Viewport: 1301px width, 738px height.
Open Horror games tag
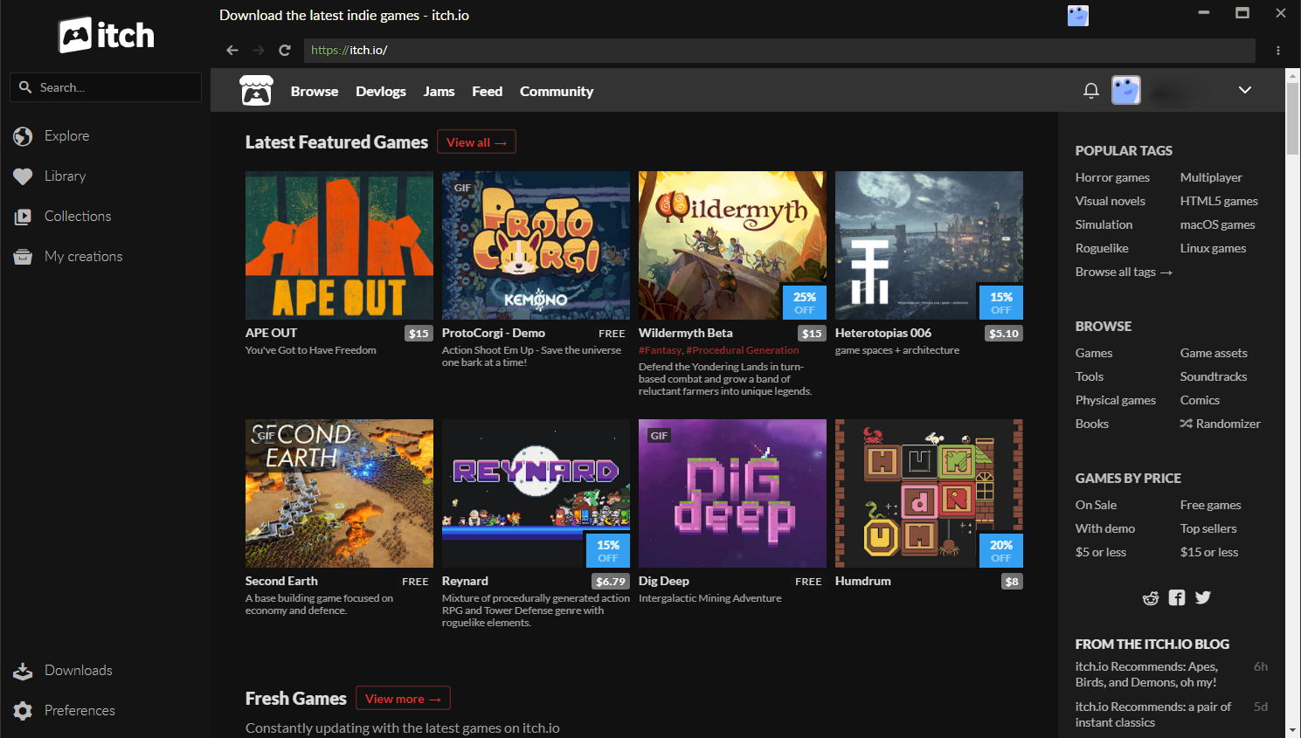(x=1112, y=177)
